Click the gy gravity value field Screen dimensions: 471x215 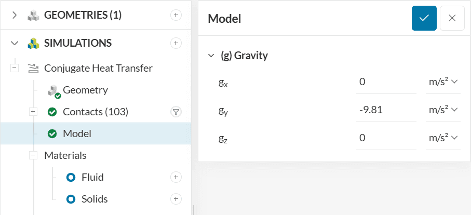386,110
